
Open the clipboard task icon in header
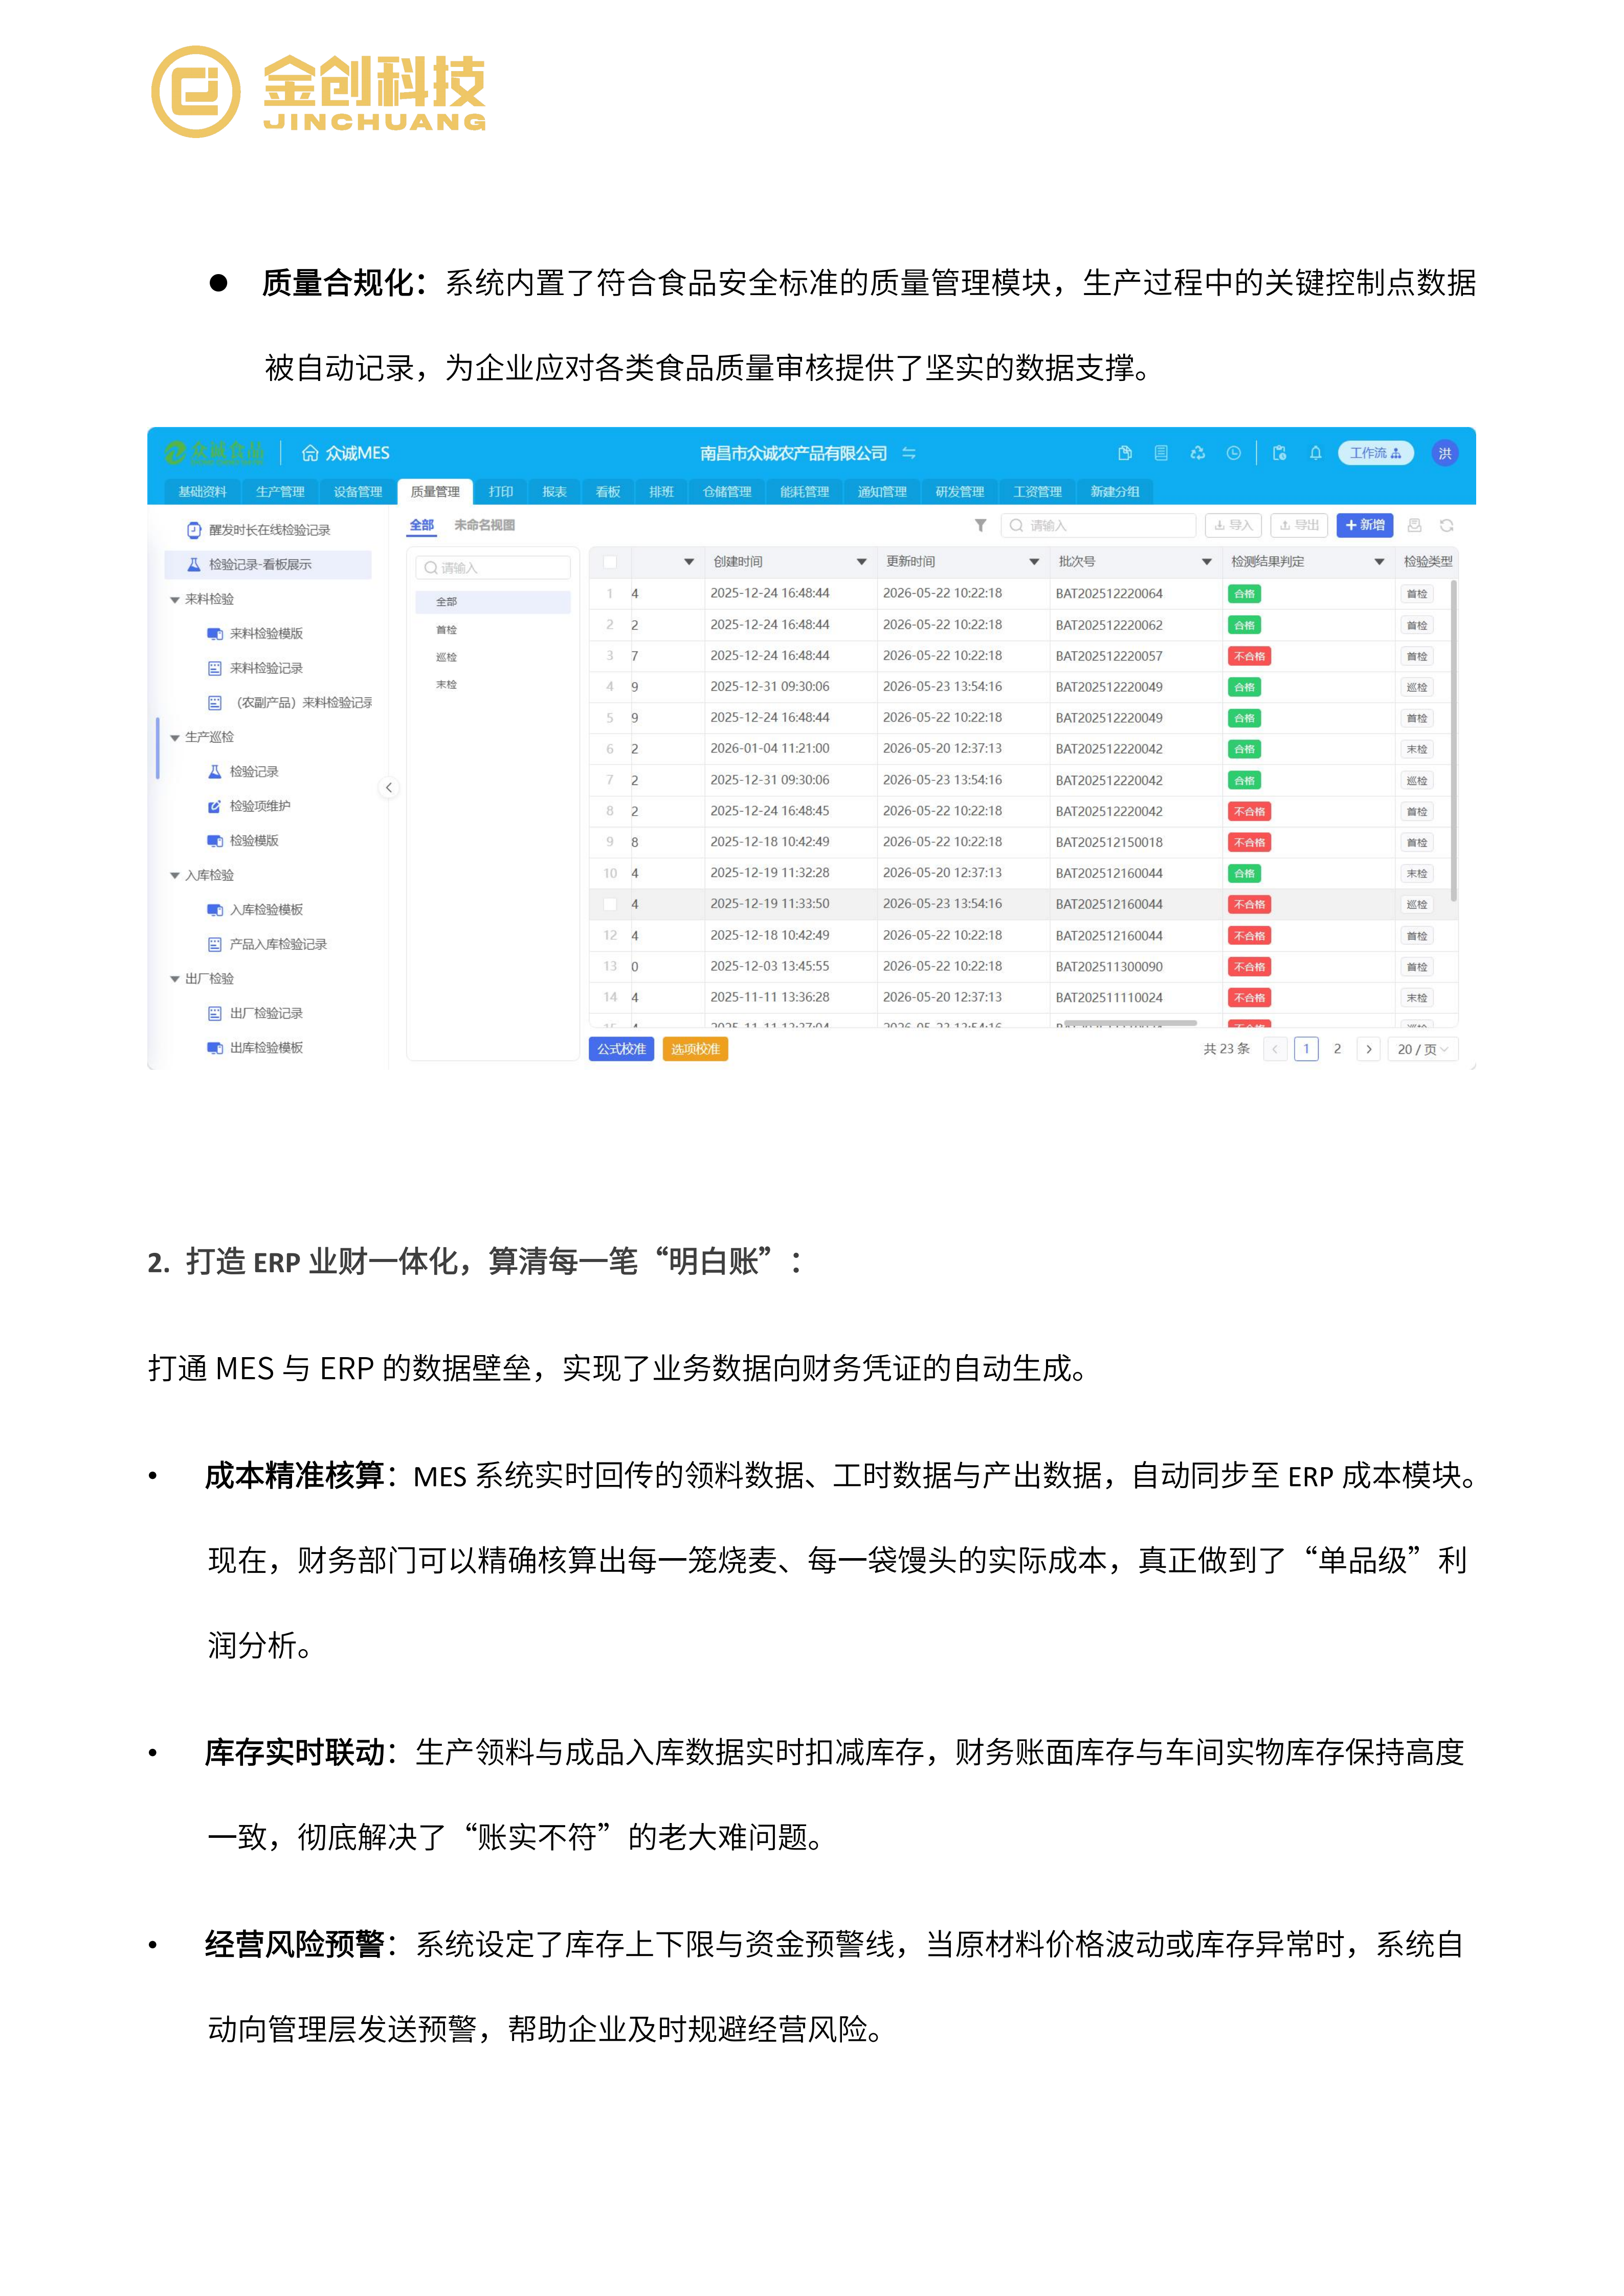[1279, 453]
